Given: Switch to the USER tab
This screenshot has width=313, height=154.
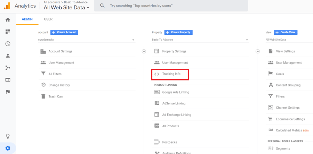Looking at the screenshot, I should point(48,19).
